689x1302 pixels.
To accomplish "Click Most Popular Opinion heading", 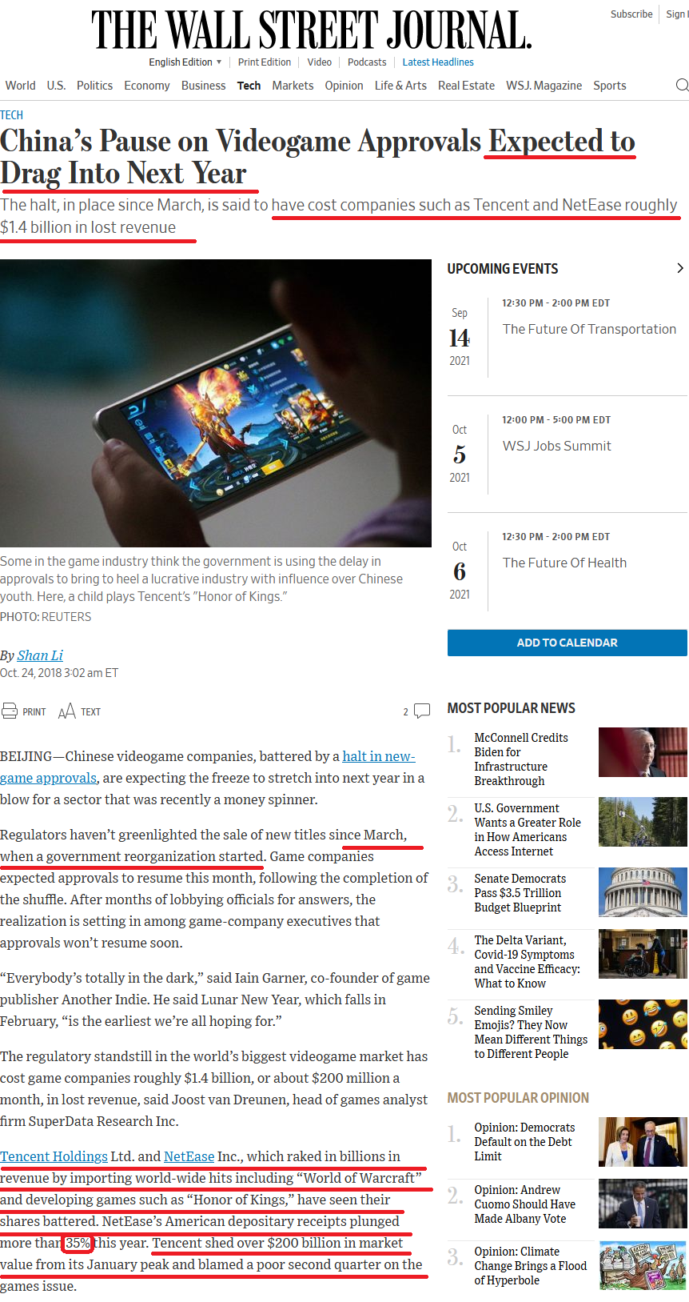I will tap(518, 1098).
